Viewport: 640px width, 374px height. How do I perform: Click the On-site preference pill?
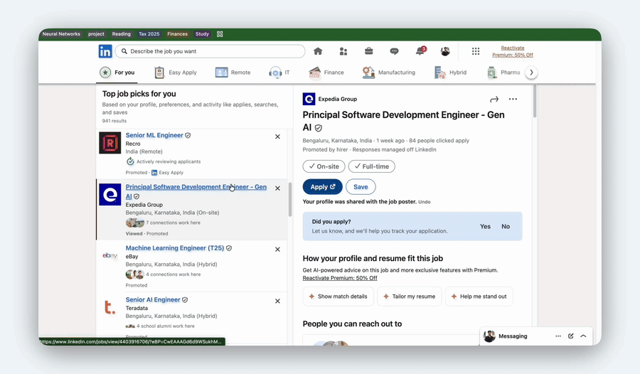[x=324, y=166]
